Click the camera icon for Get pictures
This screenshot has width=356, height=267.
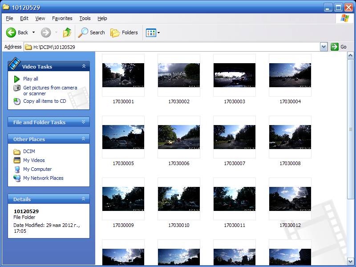tap(17, 88)
